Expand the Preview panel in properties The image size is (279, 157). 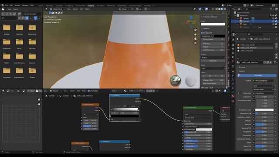pos(242,67)
